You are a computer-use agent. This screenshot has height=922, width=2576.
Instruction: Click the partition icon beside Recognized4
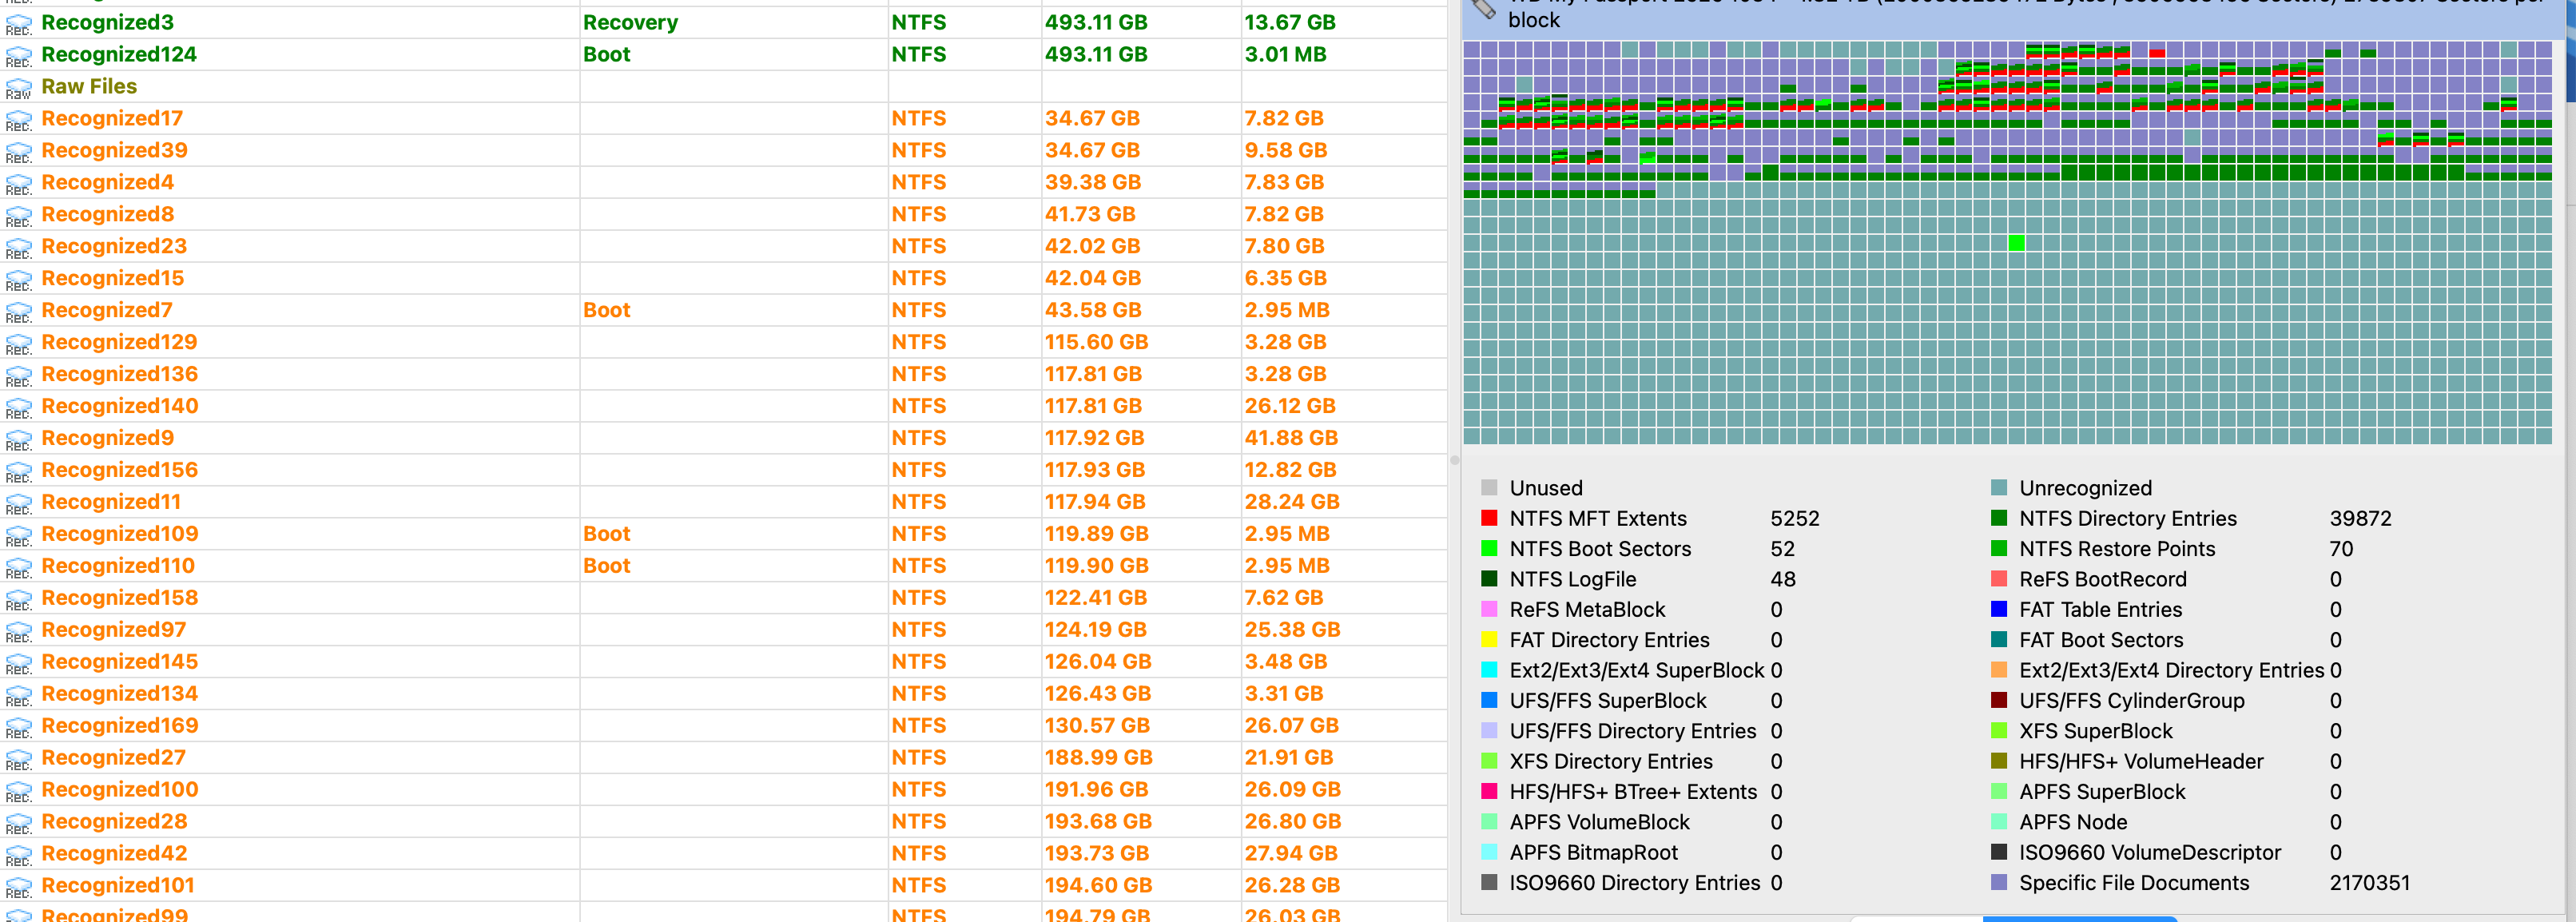(18, 183)
